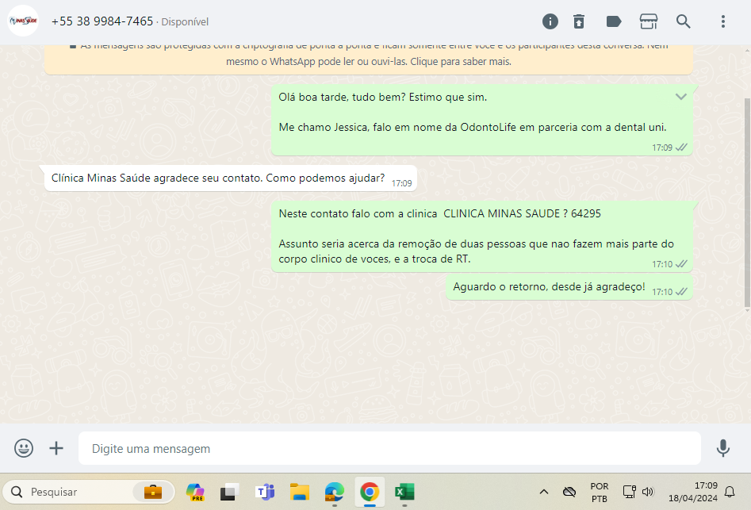Click 'Clínica Minas Saúde agradece seu contato' message

tap(231, 178)
